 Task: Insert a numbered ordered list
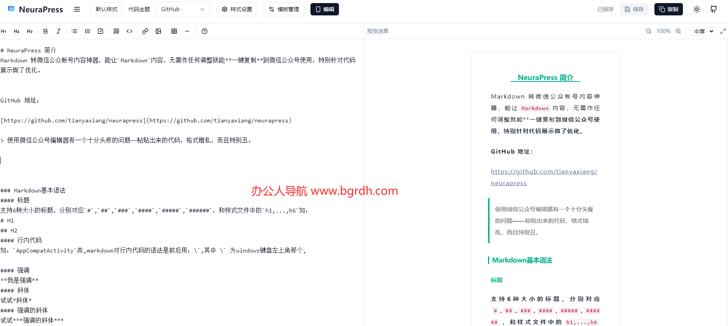87,31
